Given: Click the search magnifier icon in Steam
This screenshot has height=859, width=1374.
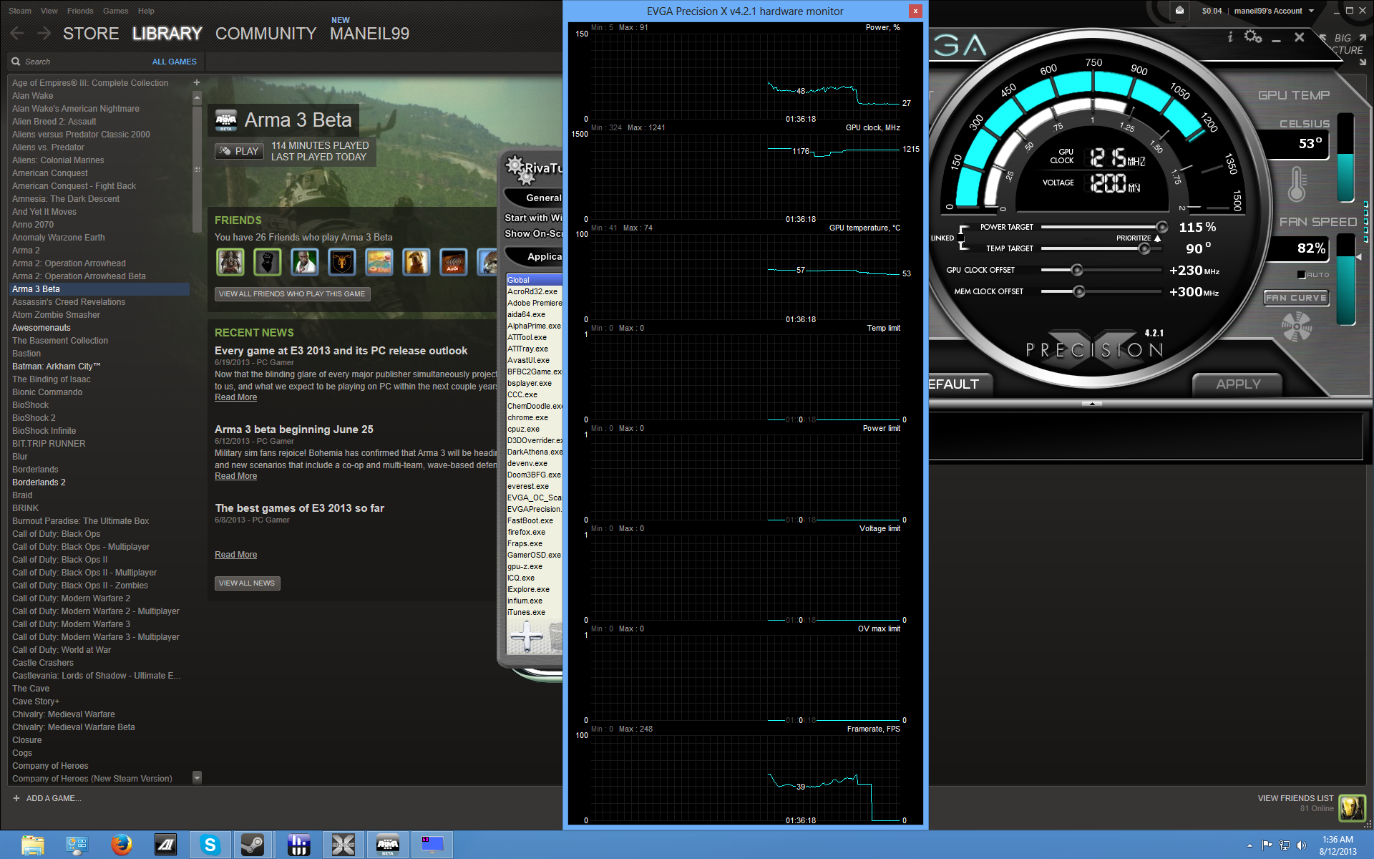Looking at the screenshot, I should point(15,62).
